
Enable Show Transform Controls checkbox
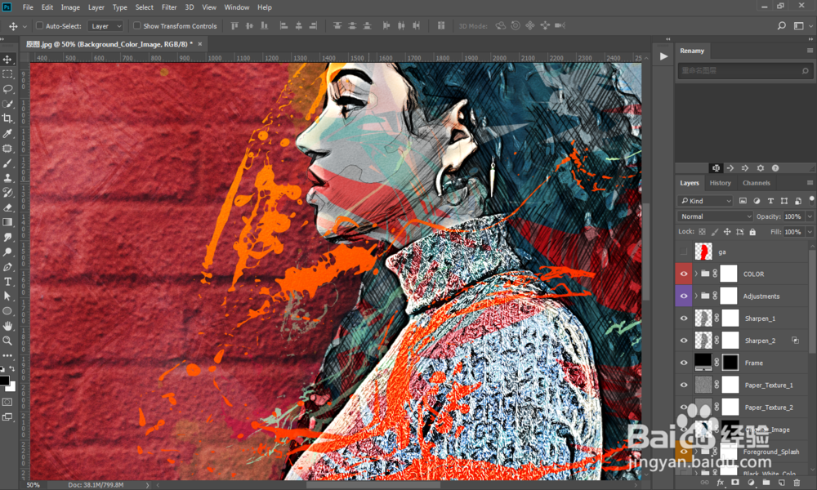point(136,25)
